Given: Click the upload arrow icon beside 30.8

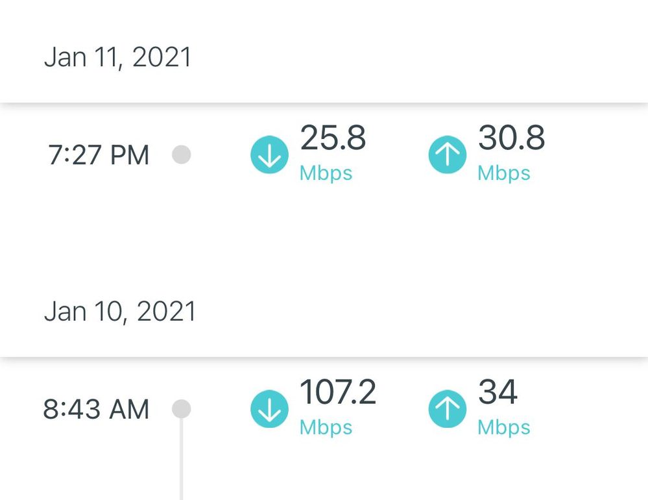Looking at the screenshot, I should coord(448,155).
